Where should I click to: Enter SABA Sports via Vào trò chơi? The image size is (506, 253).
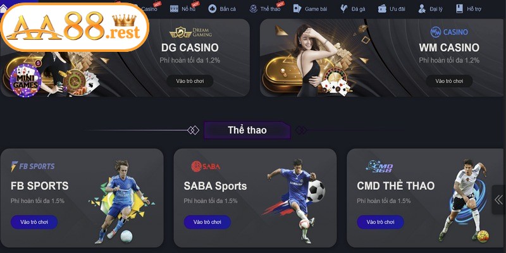click(x=207, y=222)
